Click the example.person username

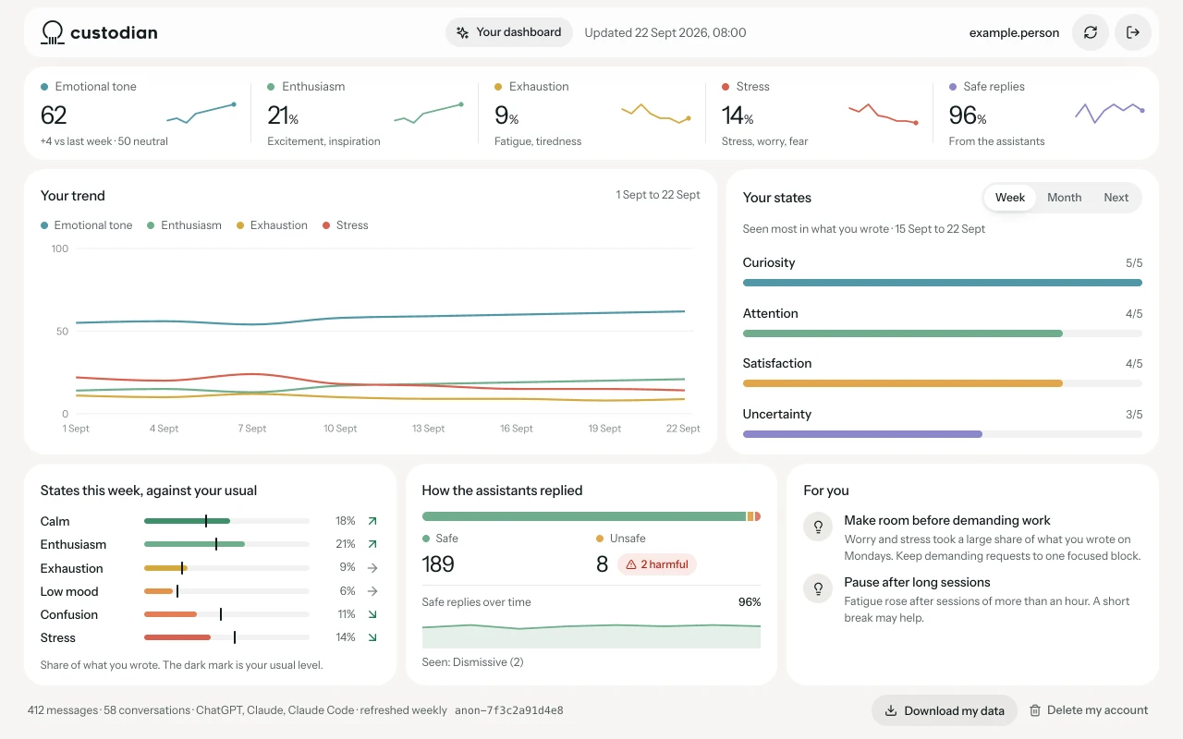pyautogui.click(x=1014, y=32)
